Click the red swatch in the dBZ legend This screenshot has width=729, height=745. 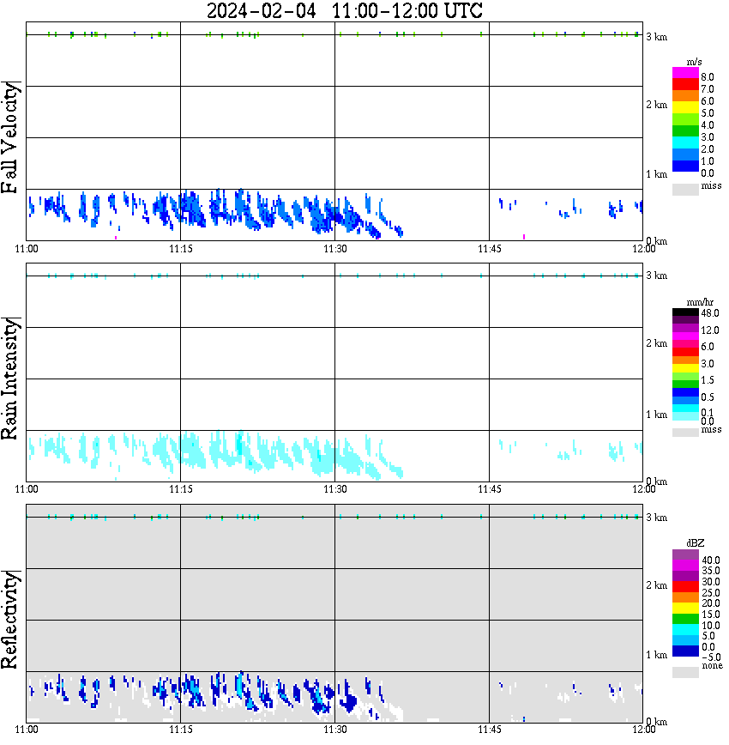(685, 586)
